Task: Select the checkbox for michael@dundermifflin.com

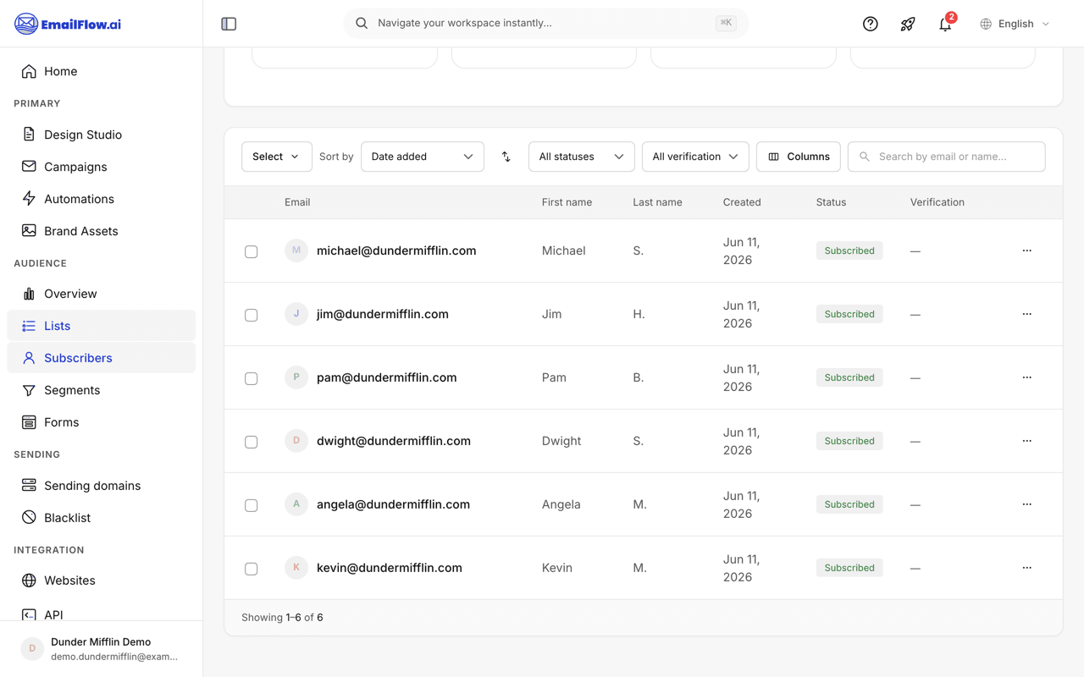Action: point(252,251)
